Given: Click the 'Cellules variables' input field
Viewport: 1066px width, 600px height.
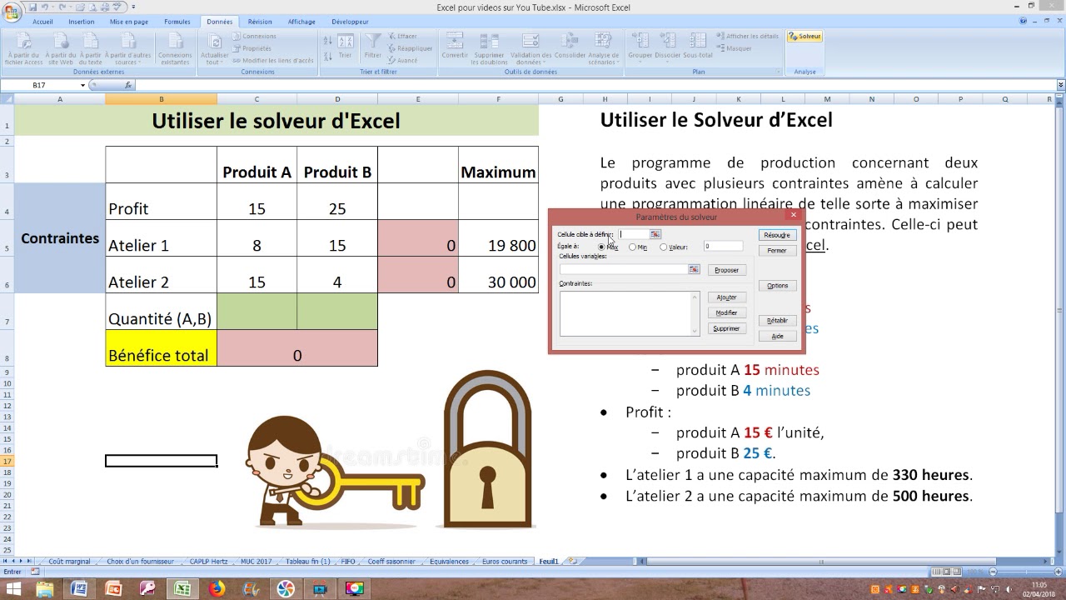Looking at the screenshot, I should (x=624, y=269).
